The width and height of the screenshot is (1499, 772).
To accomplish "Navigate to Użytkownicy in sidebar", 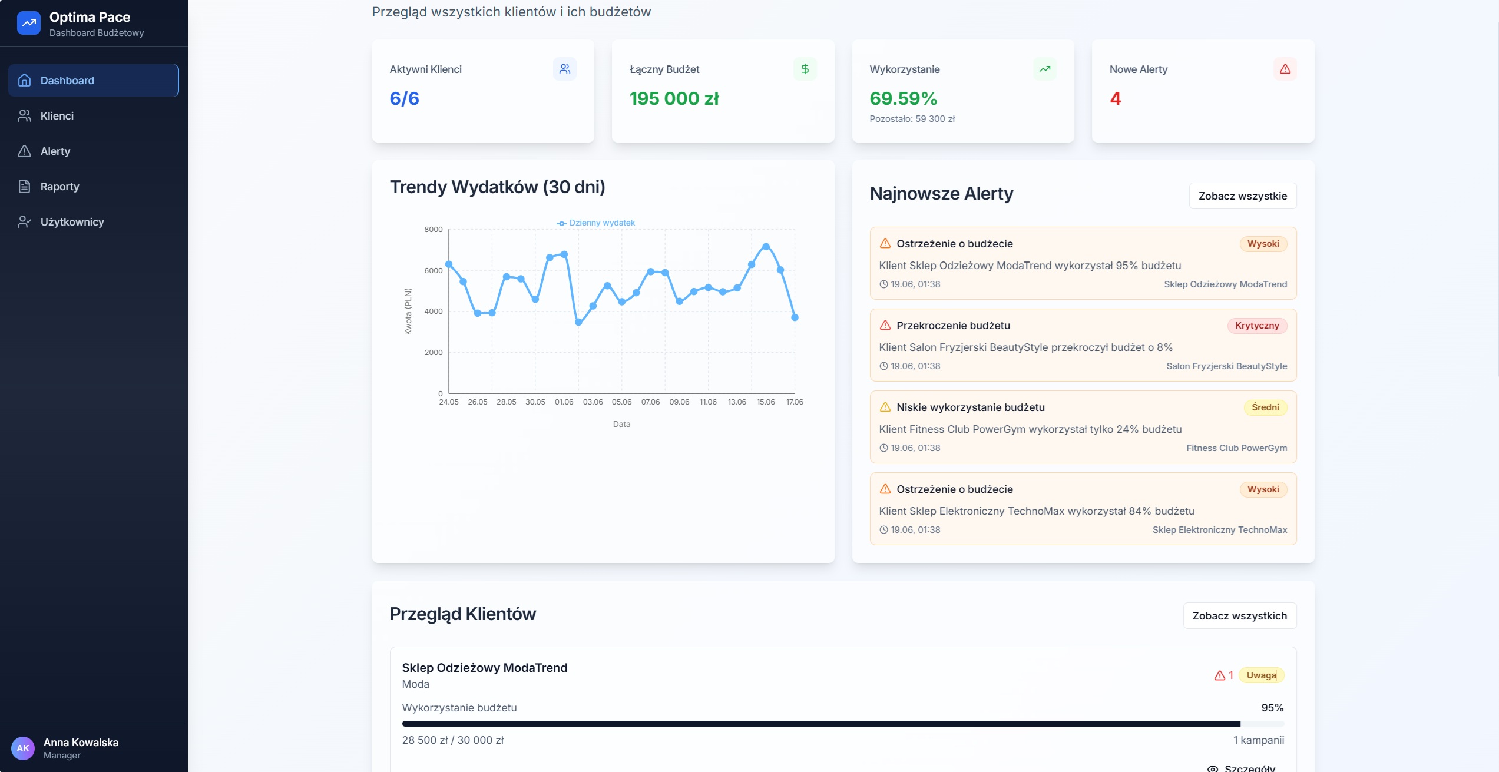I will (72, 222).
